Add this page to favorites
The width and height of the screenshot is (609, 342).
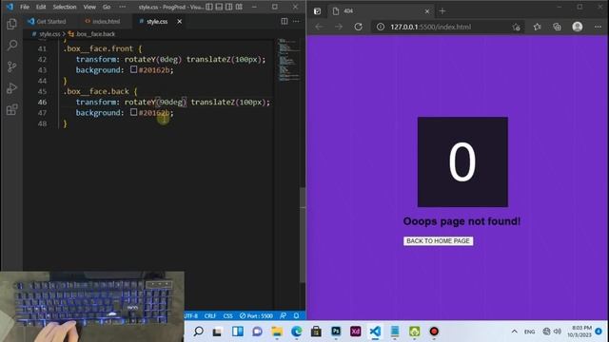coord(516,27)
